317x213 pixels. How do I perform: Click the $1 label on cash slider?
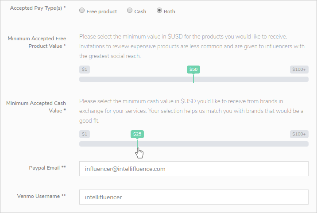coord(84,134)
